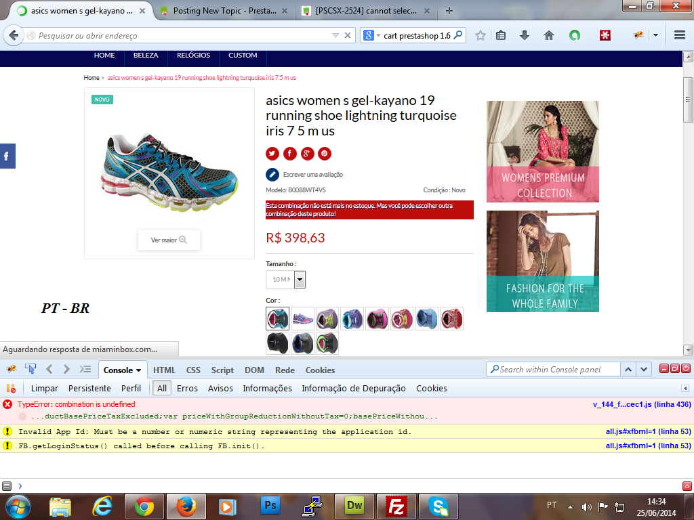Share product on Pinterest

click(325, 154)
